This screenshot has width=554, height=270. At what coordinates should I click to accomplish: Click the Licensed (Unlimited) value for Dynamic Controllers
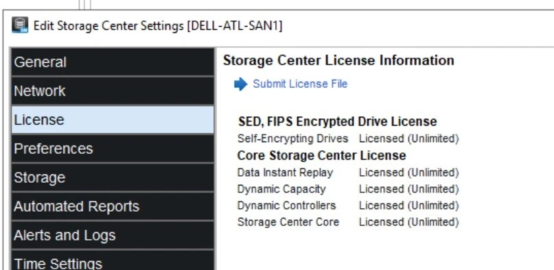click(x=408, y=205)
